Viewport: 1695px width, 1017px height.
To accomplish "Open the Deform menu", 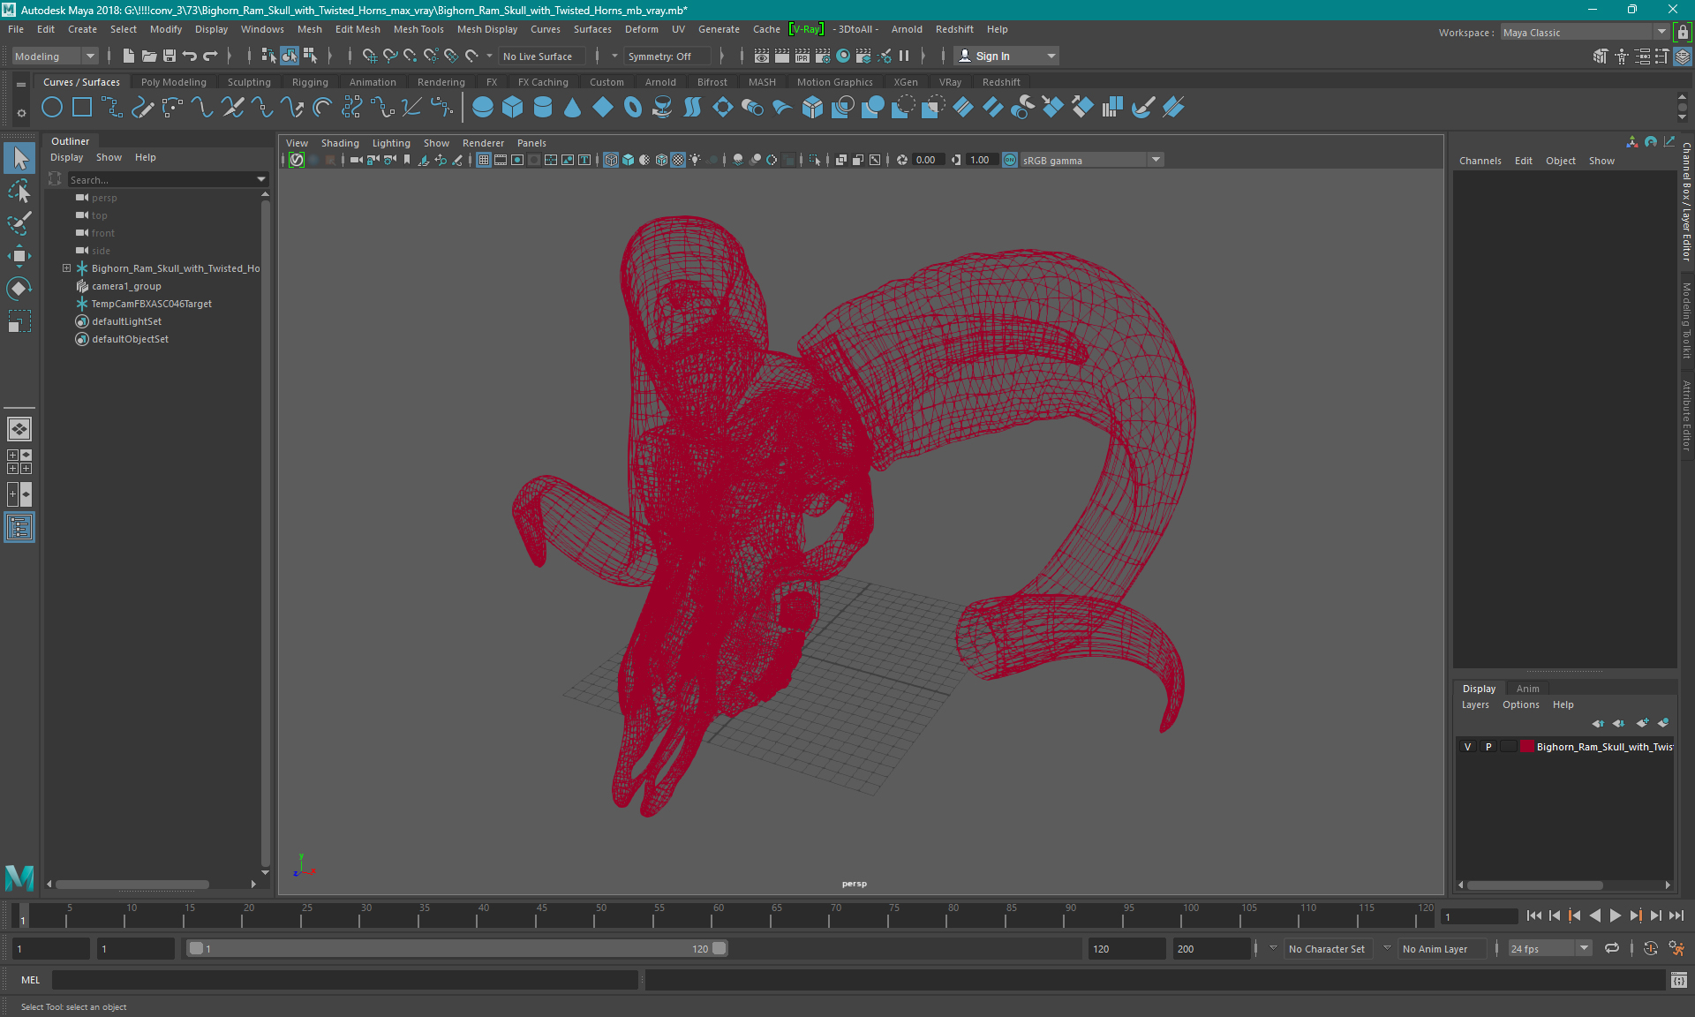I will coord(642,29).
